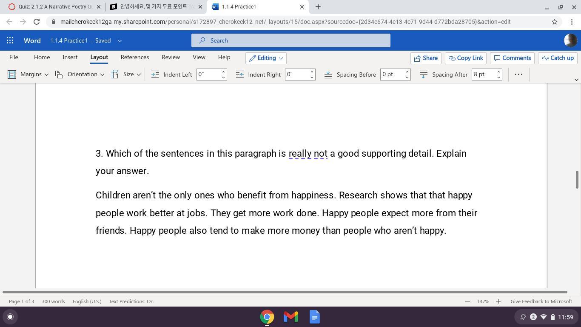Open the page Size dropdown
Image resolution: width=581 pixels, height=327 pixels.
[126, 75]
